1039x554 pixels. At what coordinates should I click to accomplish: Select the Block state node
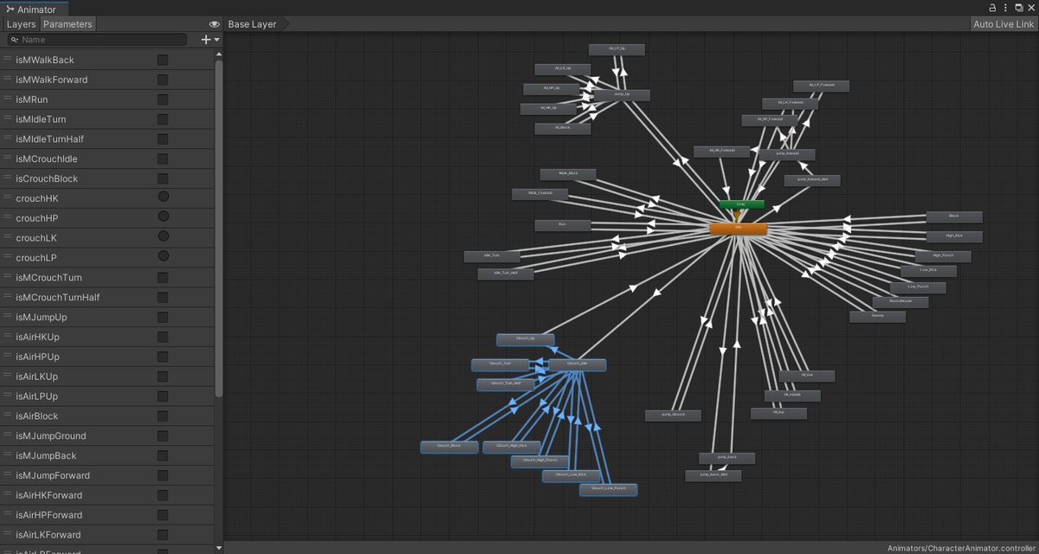coord(954,216)
